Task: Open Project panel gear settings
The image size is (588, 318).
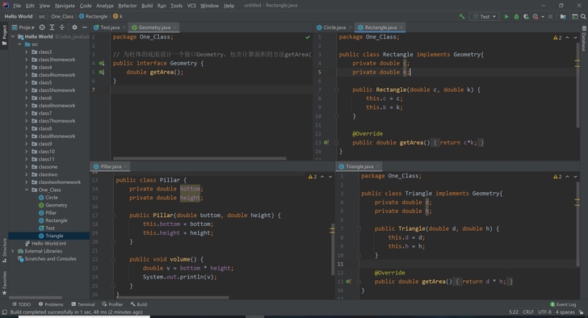Action: [x=74, y=27]
